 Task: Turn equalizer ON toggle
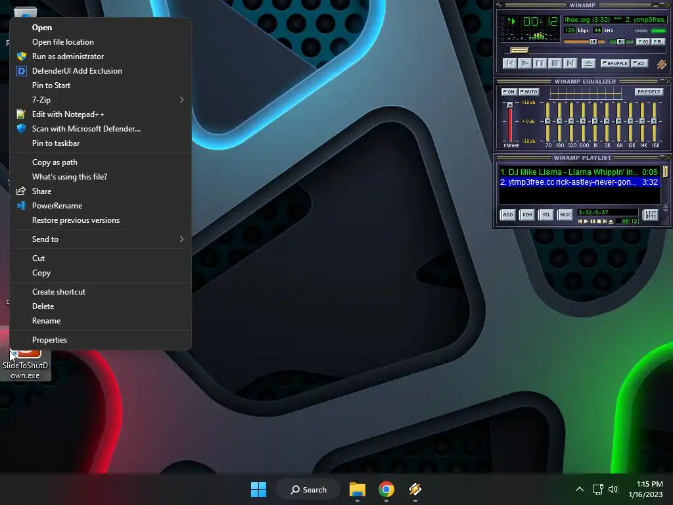[x=509, y=91]
